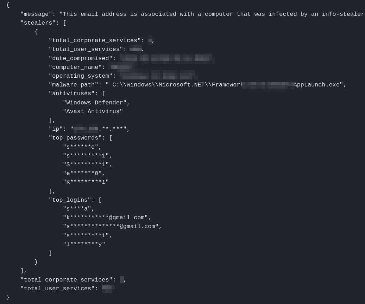
Task: Click the masked login "s****a"
Action: [77, 209]
